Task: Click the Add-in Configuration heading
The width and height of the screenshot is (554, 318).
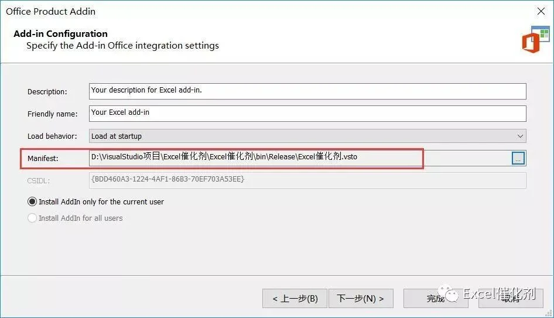Action: click(60, 33)
